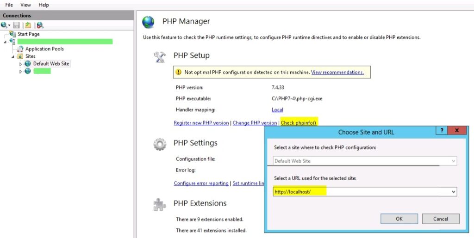
Task: Select the Sites folder node
Action: tap(30, 56)
